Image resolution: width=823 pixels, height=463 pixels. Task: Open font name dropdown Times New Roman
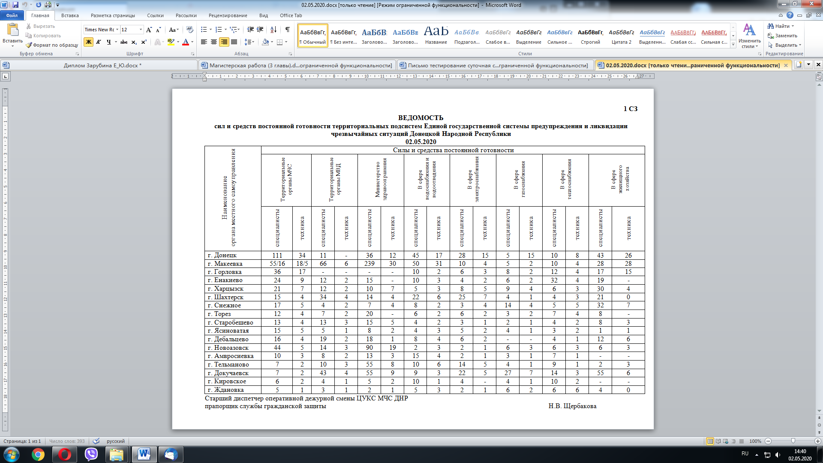tap(117, 30)
